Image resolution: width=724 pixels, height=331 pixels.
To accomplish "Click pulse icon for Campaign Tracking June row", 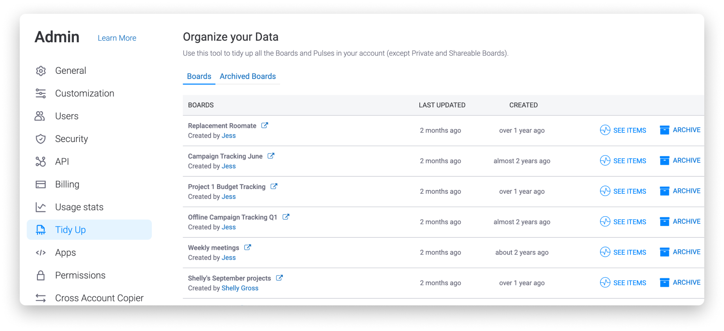I will pyautogui.click(x=605, y=160).
